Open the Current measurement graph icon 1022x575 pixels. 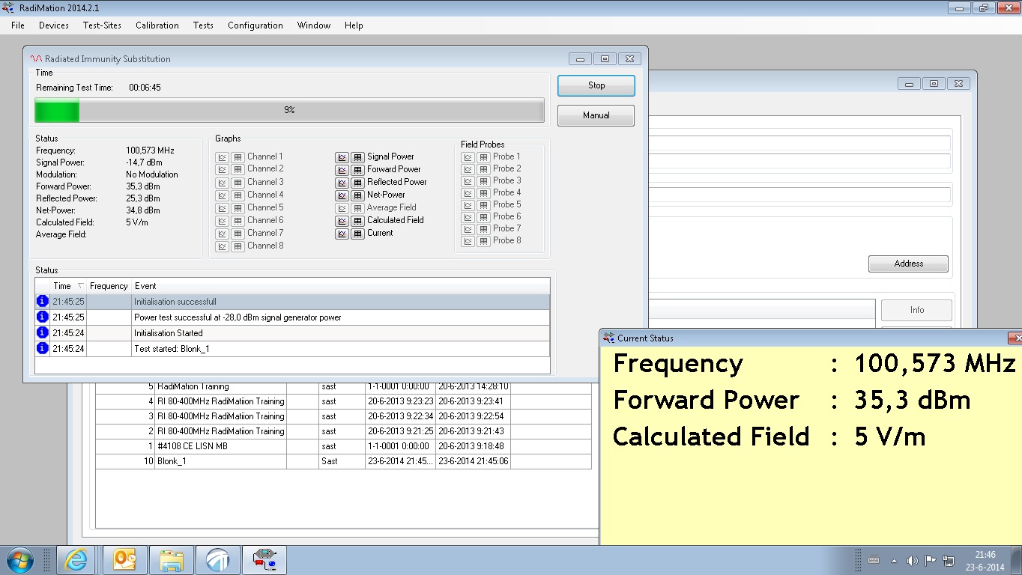tap(342, 233)
